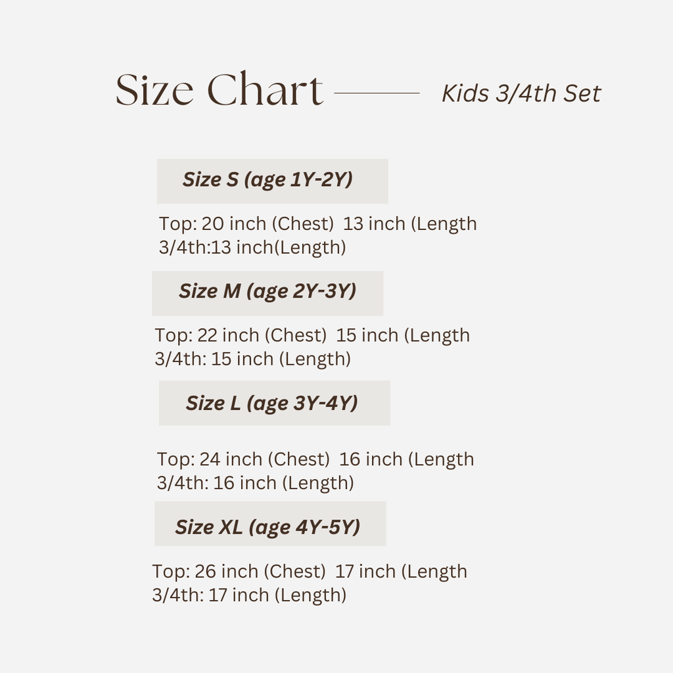Click the "24 inch (Chest)" measurement
The width and height of the screenshot is (673, 673).
(265, 459)
